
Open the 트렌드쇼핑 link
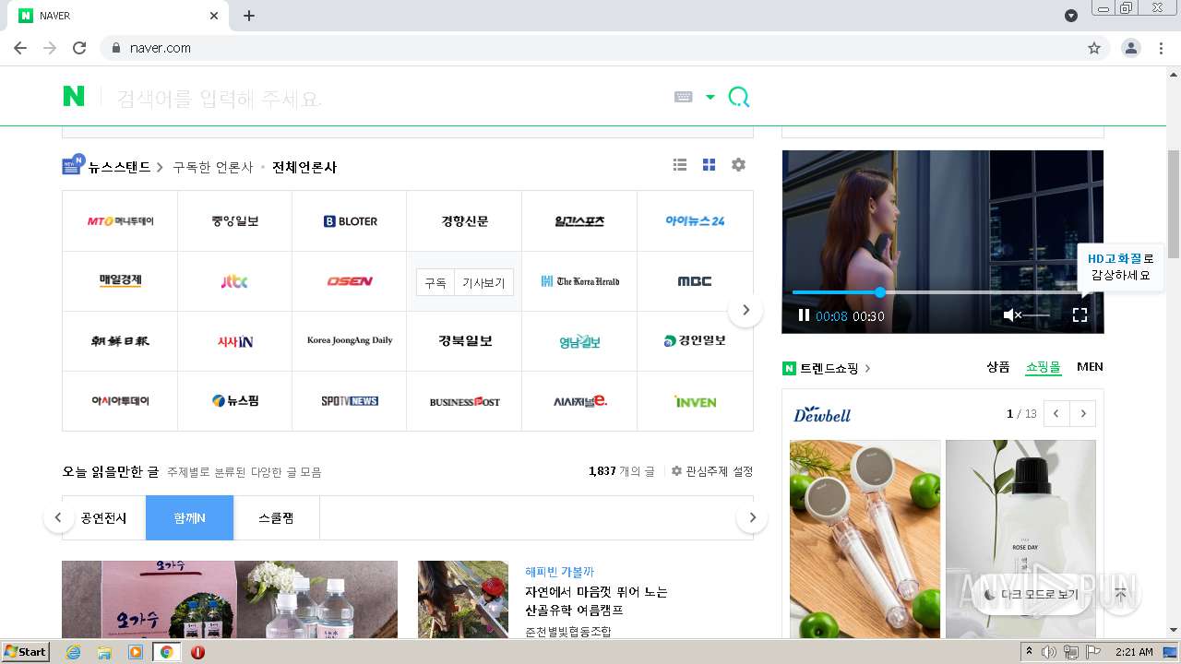(x=829, y=368)
